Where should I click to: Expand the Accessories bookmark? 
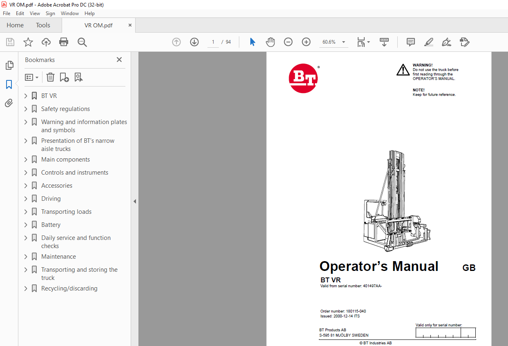tap(26, 186)
